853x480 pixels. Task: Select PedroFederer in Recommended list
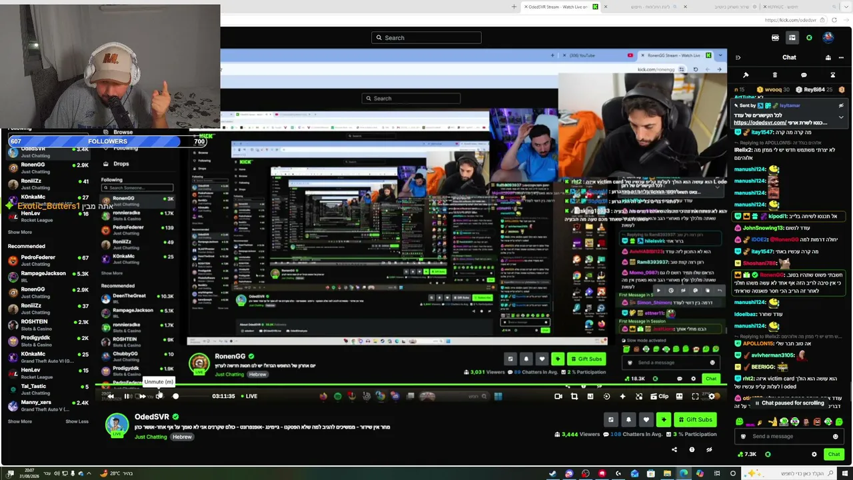(x=48, y=261)
